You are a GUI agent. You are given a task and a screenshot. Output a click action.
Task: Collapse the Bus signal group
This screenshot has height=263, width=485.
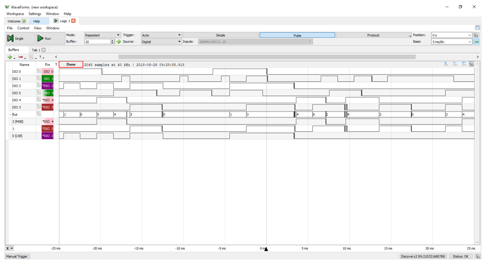10,115
